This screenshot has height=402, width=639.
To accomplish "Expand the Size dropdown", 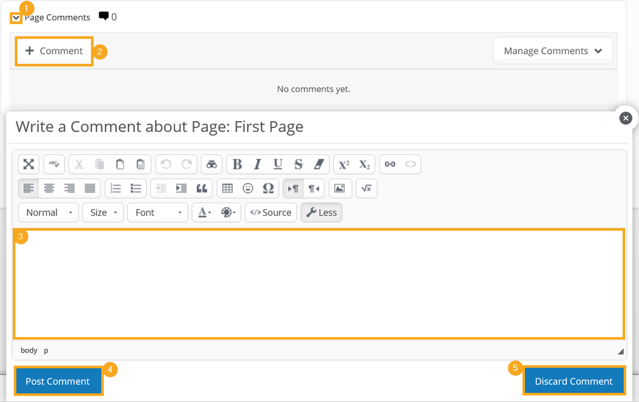I will point(103,213).
